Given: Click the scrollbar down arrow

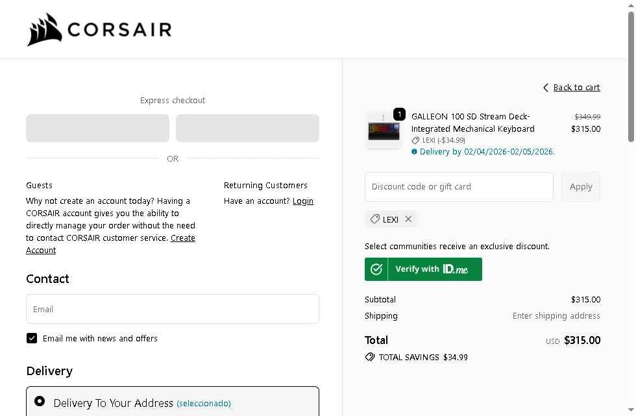Looking at the screenshot, I should [631, 410].
